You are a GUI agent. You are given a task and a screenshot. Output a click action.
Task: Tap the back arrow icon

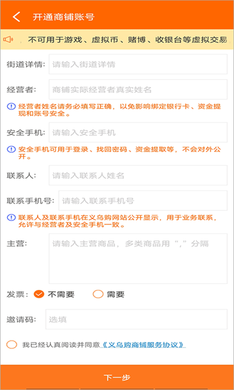click(x=16, y=17)
